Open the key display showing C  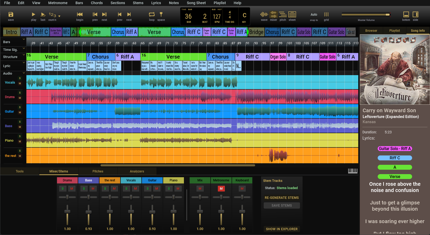(x=244, y=17)
